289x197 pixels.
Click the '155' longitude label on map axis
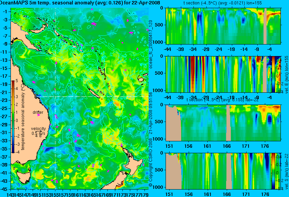pyautogui.click(x=55, y=194)
